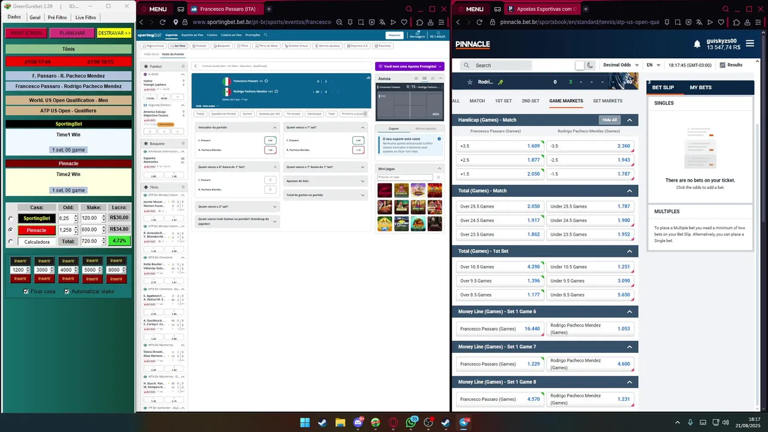Click Pinnacle search input field
768x432 pixels.
pos(496,65)
